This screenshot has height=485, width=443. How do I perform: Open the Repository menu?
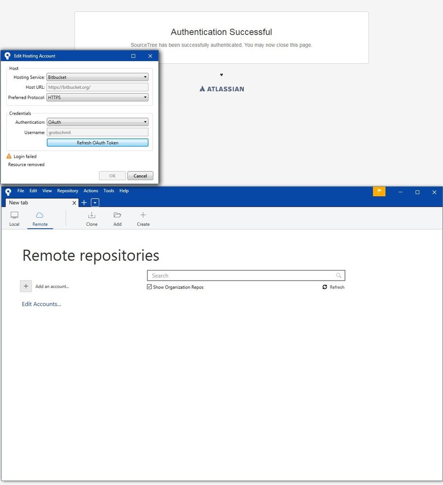click(x=68, y=191)
